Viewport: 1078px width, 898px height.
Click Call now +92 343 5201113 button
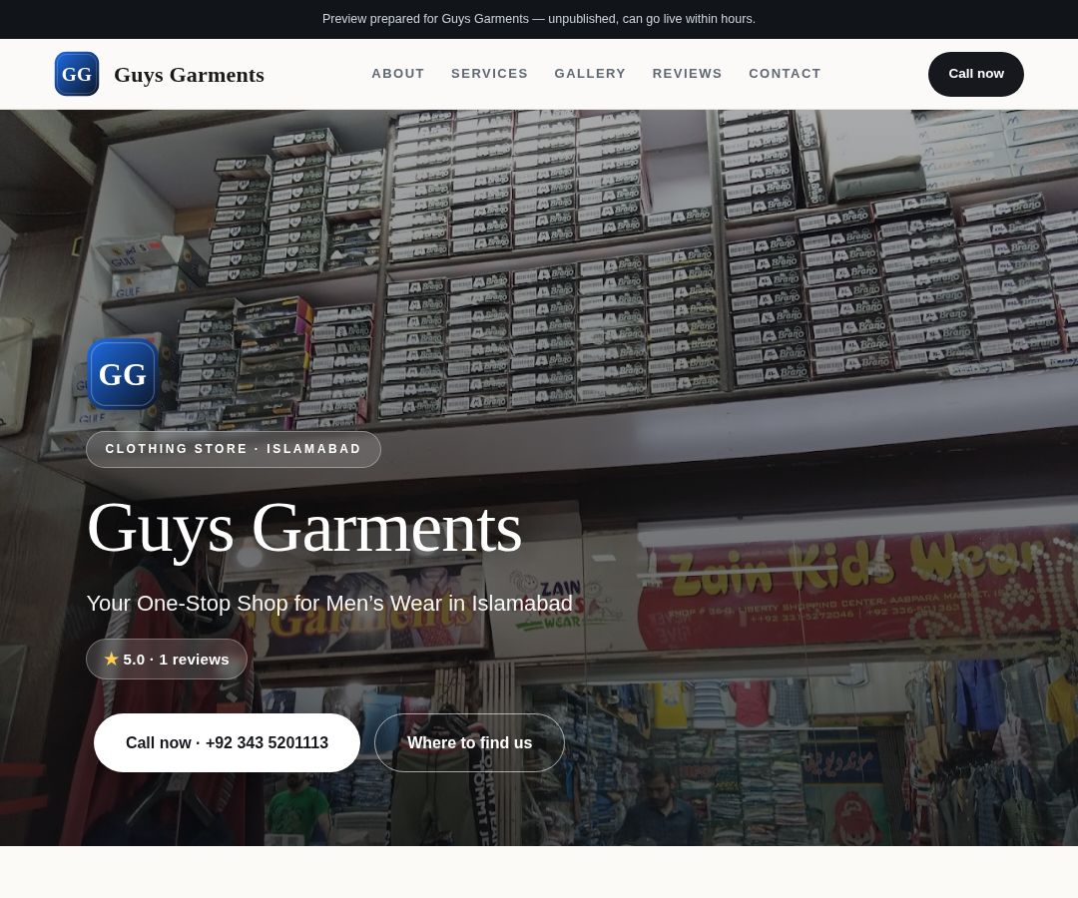(x=227, y=742)
